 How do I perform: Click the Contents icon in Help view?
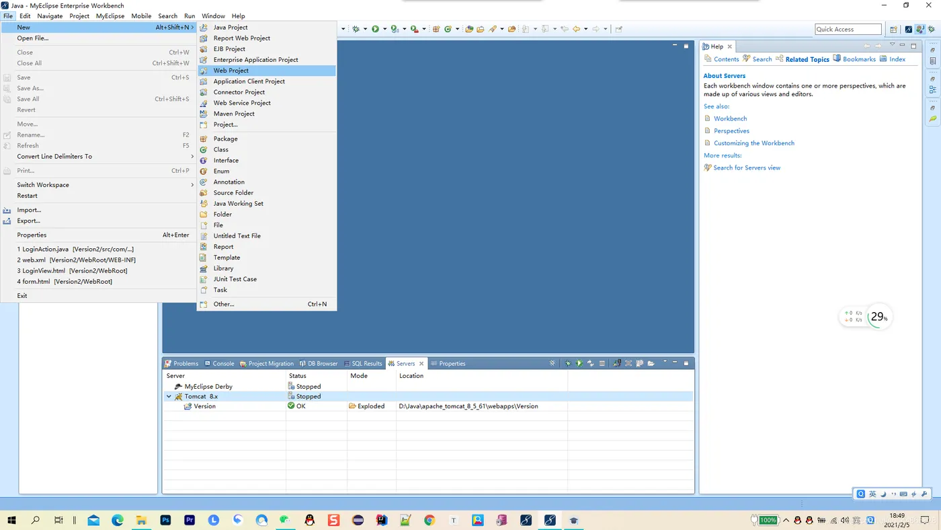pos(707,59)
